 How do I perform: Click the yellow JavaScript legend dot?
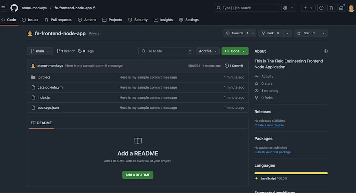[257, 178]
